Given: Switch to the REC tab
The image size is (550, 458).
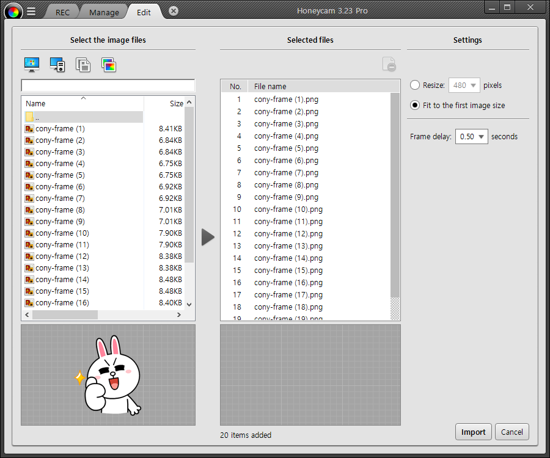Looking at the screenshot, I should point(62,12).
